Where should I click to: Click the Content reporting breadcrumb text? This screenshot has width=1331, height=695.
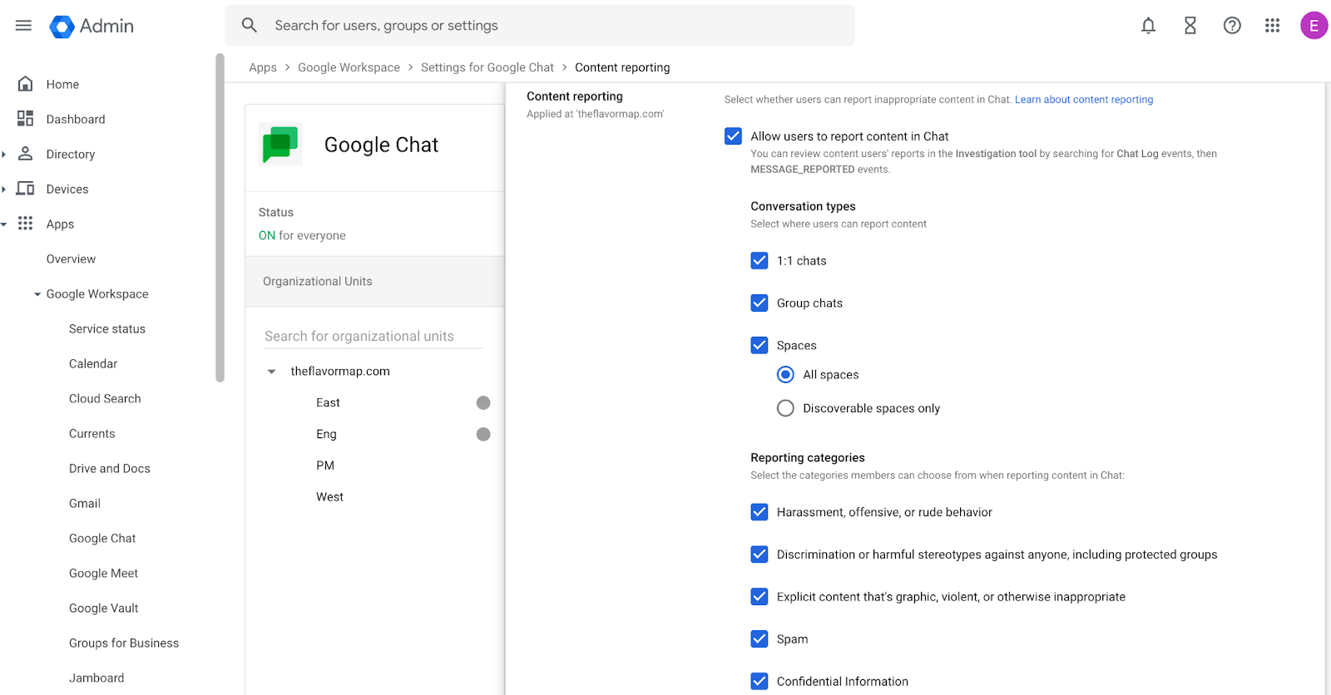(622, 67)
